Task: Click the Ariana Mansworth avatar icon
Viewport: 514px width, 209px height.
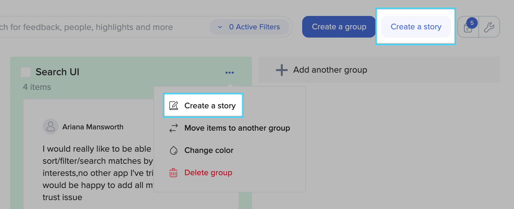Action: [51, 127]
